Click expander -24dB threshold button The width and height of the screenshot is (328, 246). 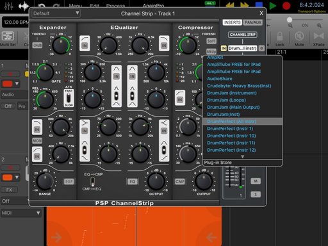coord(37,45)
